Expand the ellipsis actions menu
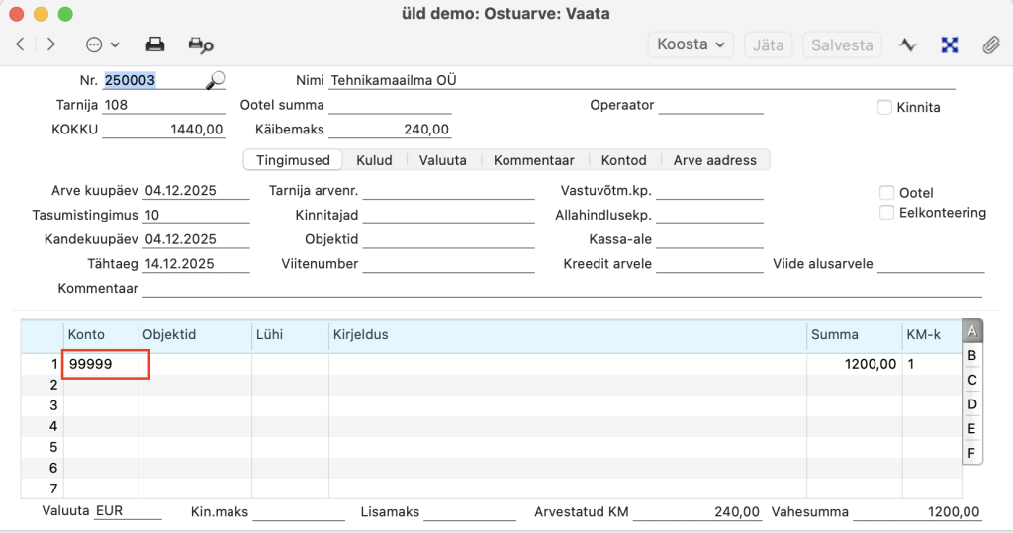 click(102, 44)
